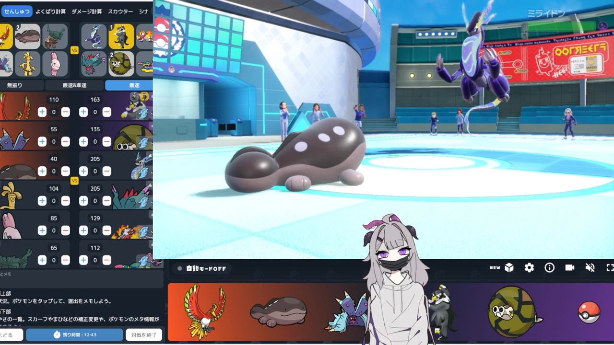
Task: Click the plus button under speed 110
Action: point(42,112)
